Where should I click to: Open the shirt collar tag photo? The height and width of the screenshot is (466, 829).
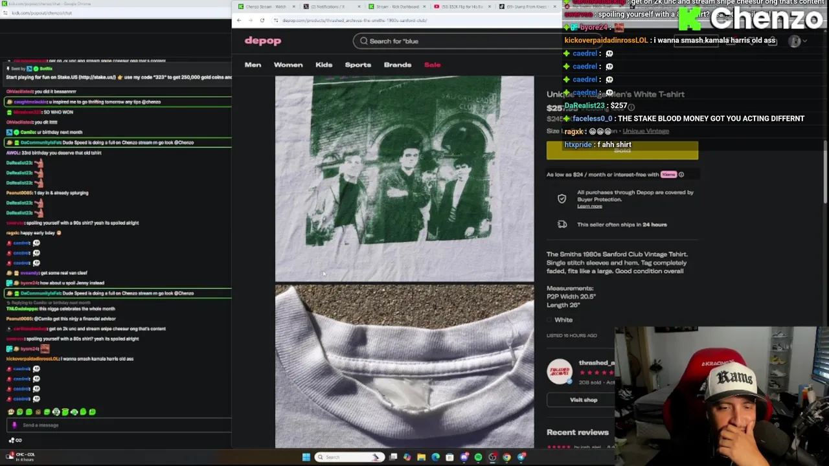click(x=404, y=366)
